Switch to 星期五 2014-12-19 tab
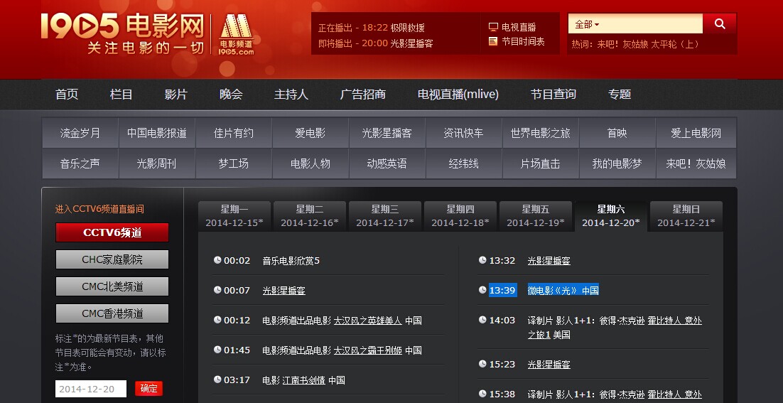 click(x=536, y=216)
